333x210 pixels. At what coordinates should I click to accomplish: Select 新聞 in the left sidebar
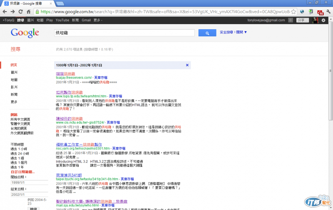point(14,94)
